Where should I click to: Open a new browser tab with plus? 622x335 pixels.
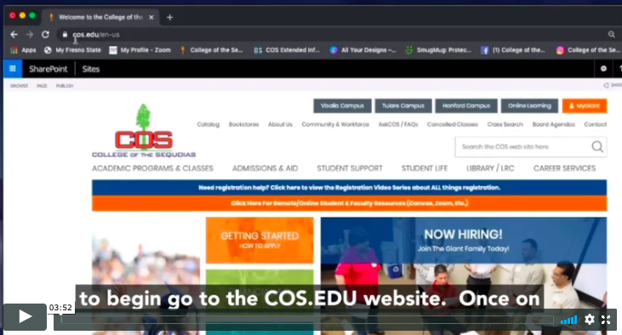(170, 18)
